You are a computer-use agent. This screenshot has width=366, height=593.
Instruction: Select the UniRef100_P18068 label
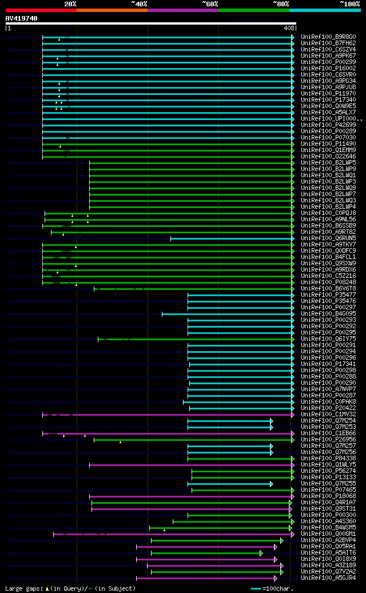(x=328, y=496)
